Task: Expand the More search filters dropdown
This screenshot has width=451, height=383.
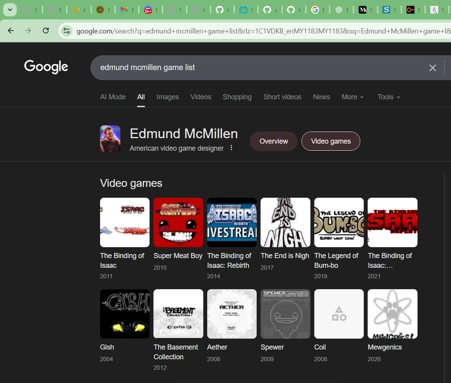Action: click(352, 97)
